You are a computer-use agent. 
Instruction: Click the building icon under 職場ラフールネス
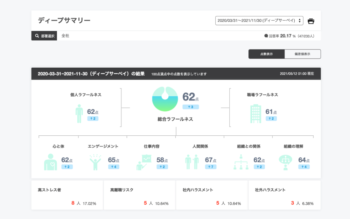(x=256, y=114)
